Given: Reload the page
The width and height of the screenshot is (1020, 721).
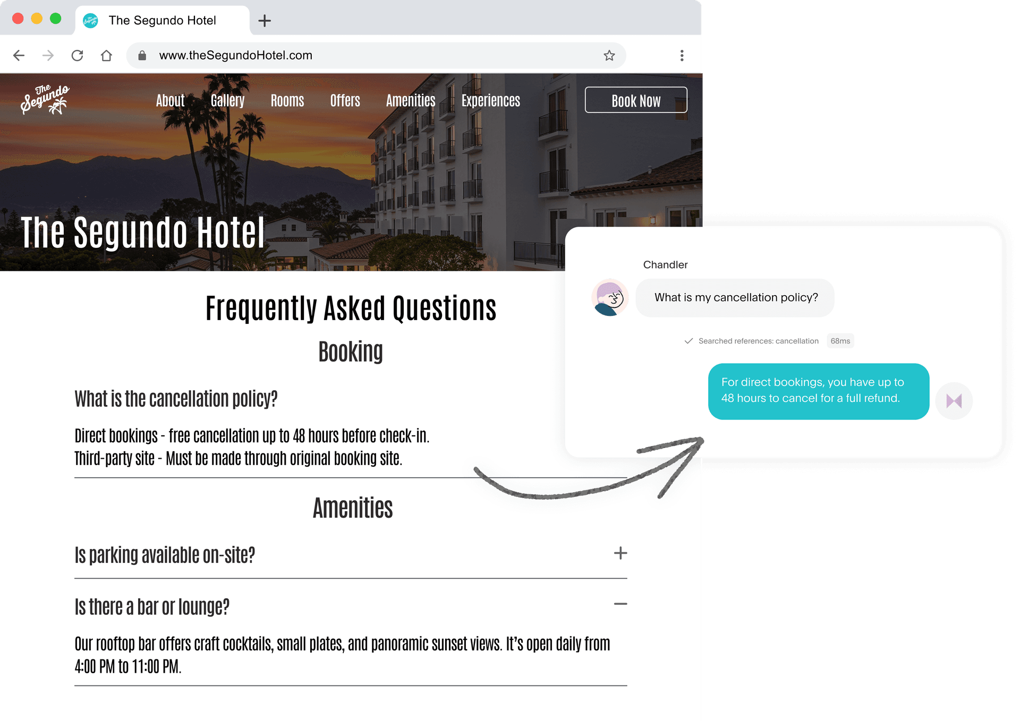Looking at the screenshot, I should 78,55.
